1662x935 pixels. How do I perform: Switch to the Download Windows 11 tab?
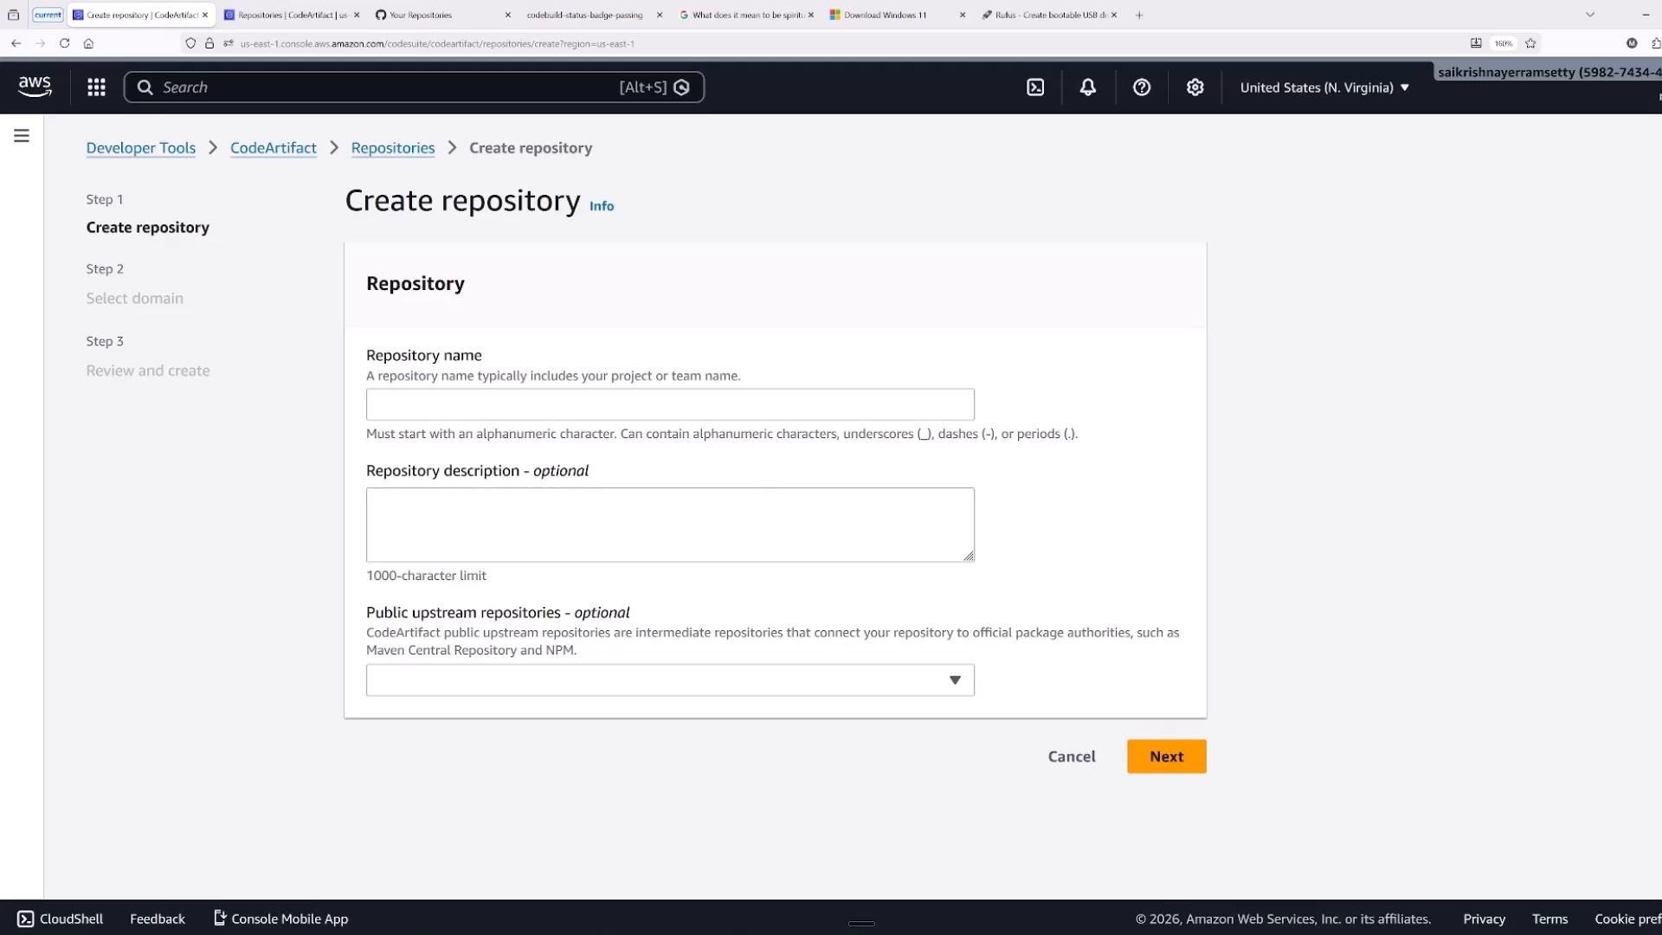[x=898, y=15]
